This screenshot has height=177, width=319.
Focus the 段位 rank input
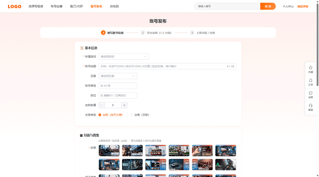[118, 95]
